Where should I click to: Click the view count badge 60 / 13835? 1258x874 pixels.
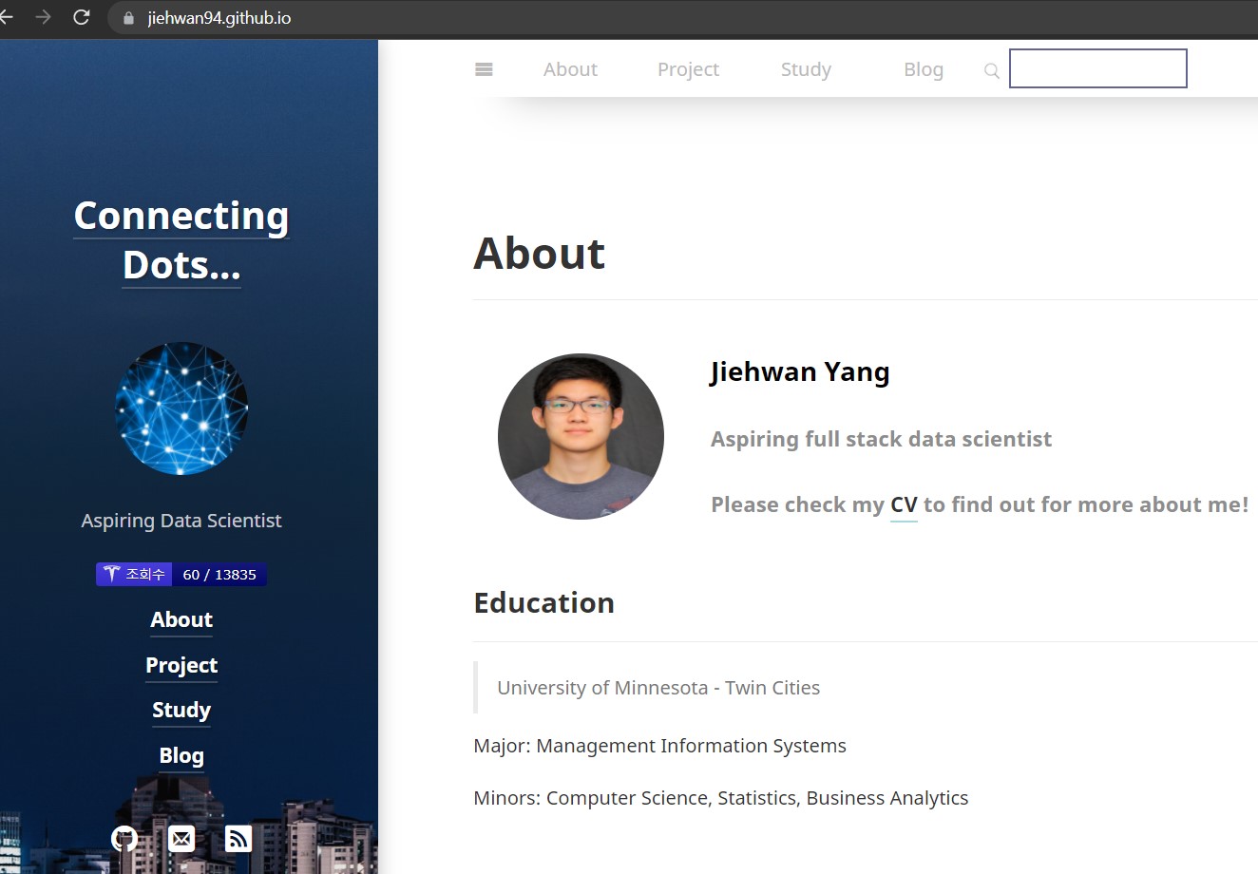[x=181, y=574]
